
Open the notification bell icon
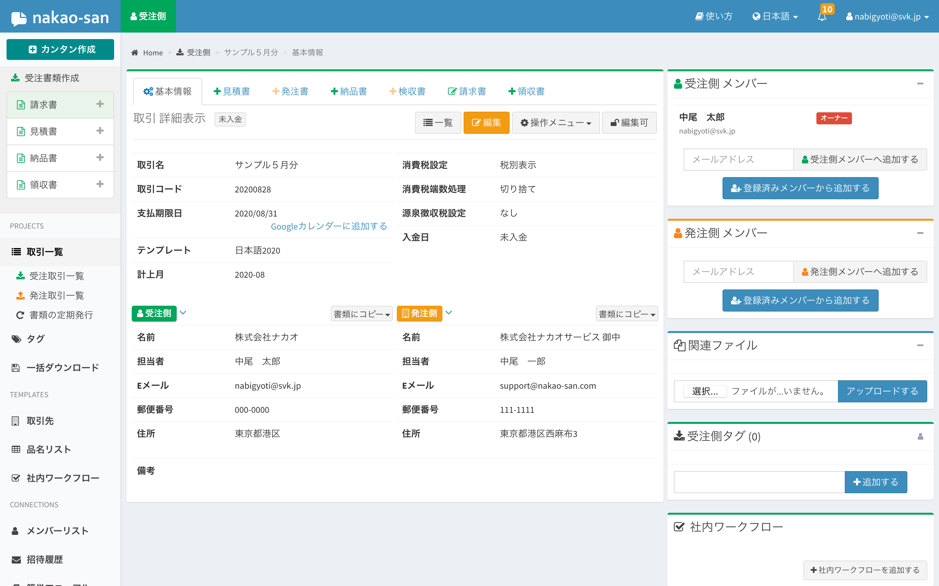click(822, 17)
